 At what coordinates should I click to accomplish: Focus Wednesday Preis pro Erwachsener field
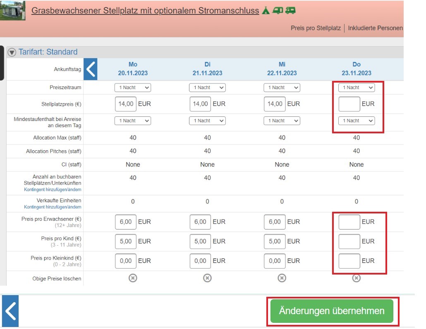(x=275, y=222)
